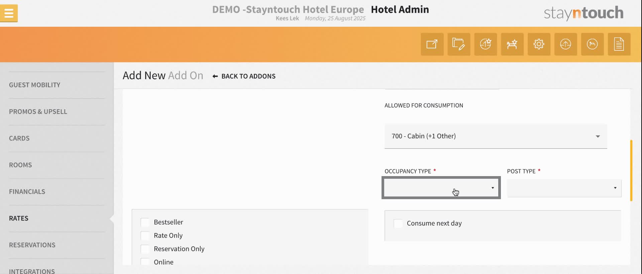Navigate to Financials

(x=27, y=192)
